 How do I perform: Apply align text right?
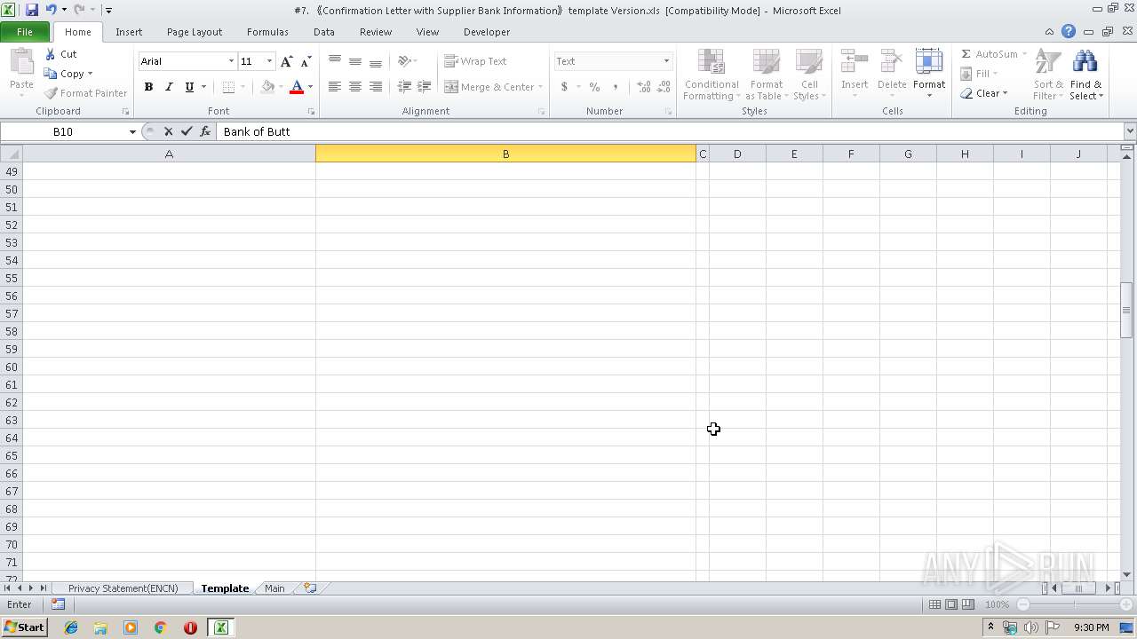pos(376,86)
